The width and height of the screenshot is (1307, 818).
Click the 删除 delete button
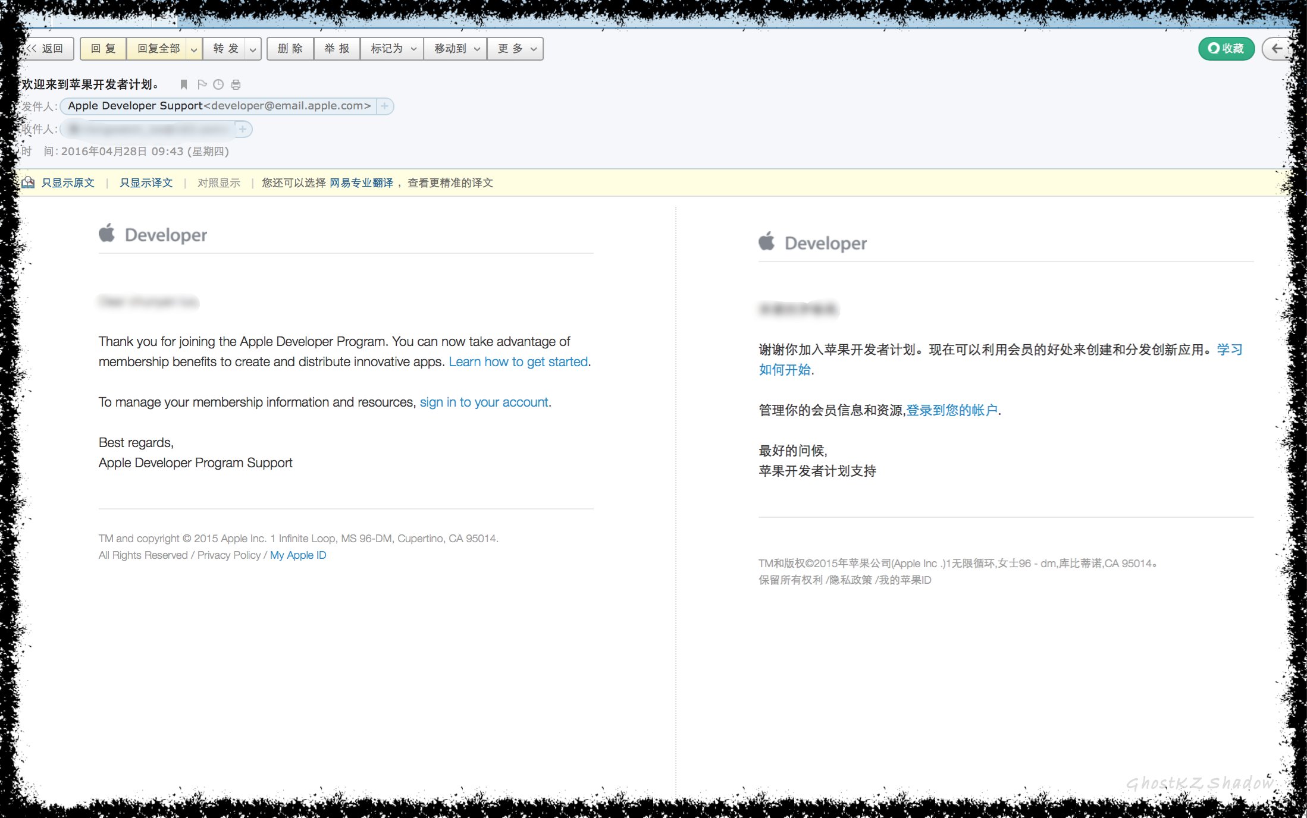[290, 49]
